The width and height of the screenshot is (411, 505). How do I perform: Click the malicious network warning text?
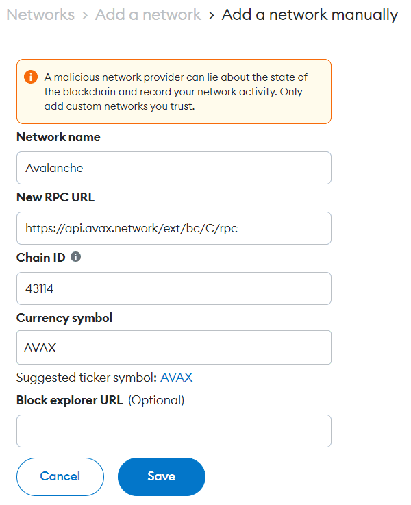click(x=175, y=91)
